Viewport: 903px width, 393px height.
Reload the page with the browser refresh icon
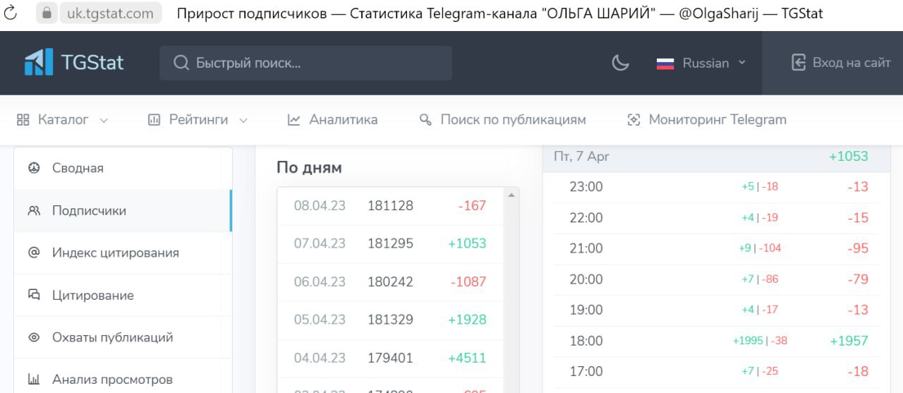pyautogui.click(x=11, y=13)
